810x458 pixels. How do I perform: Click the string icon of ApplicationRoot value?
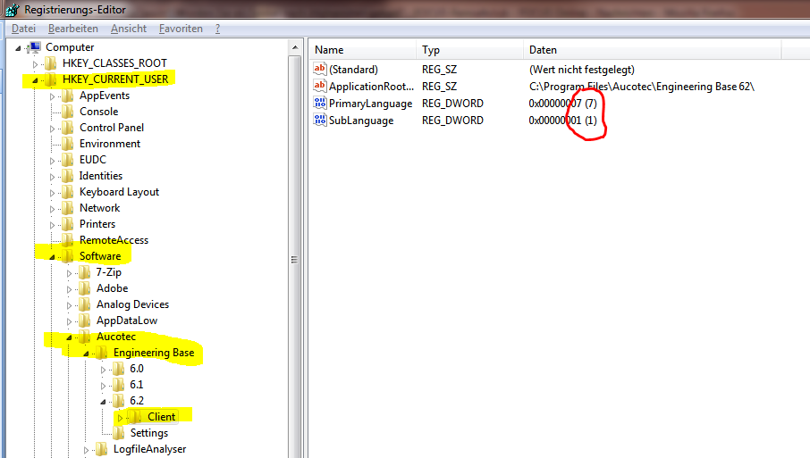[x=320, y=86]
